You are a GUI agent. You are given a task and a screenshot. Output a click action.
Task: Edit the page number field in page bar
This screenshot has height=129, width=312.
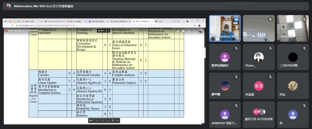(97, 121)
